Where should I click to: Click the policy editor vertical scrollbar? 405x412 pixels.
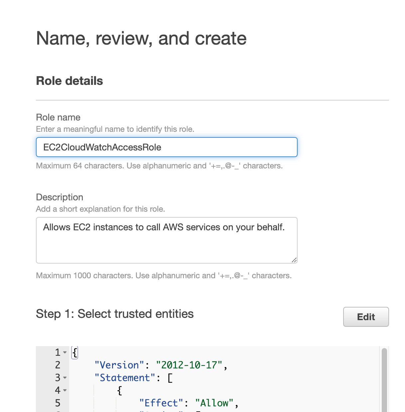click(x=384, y=379)
